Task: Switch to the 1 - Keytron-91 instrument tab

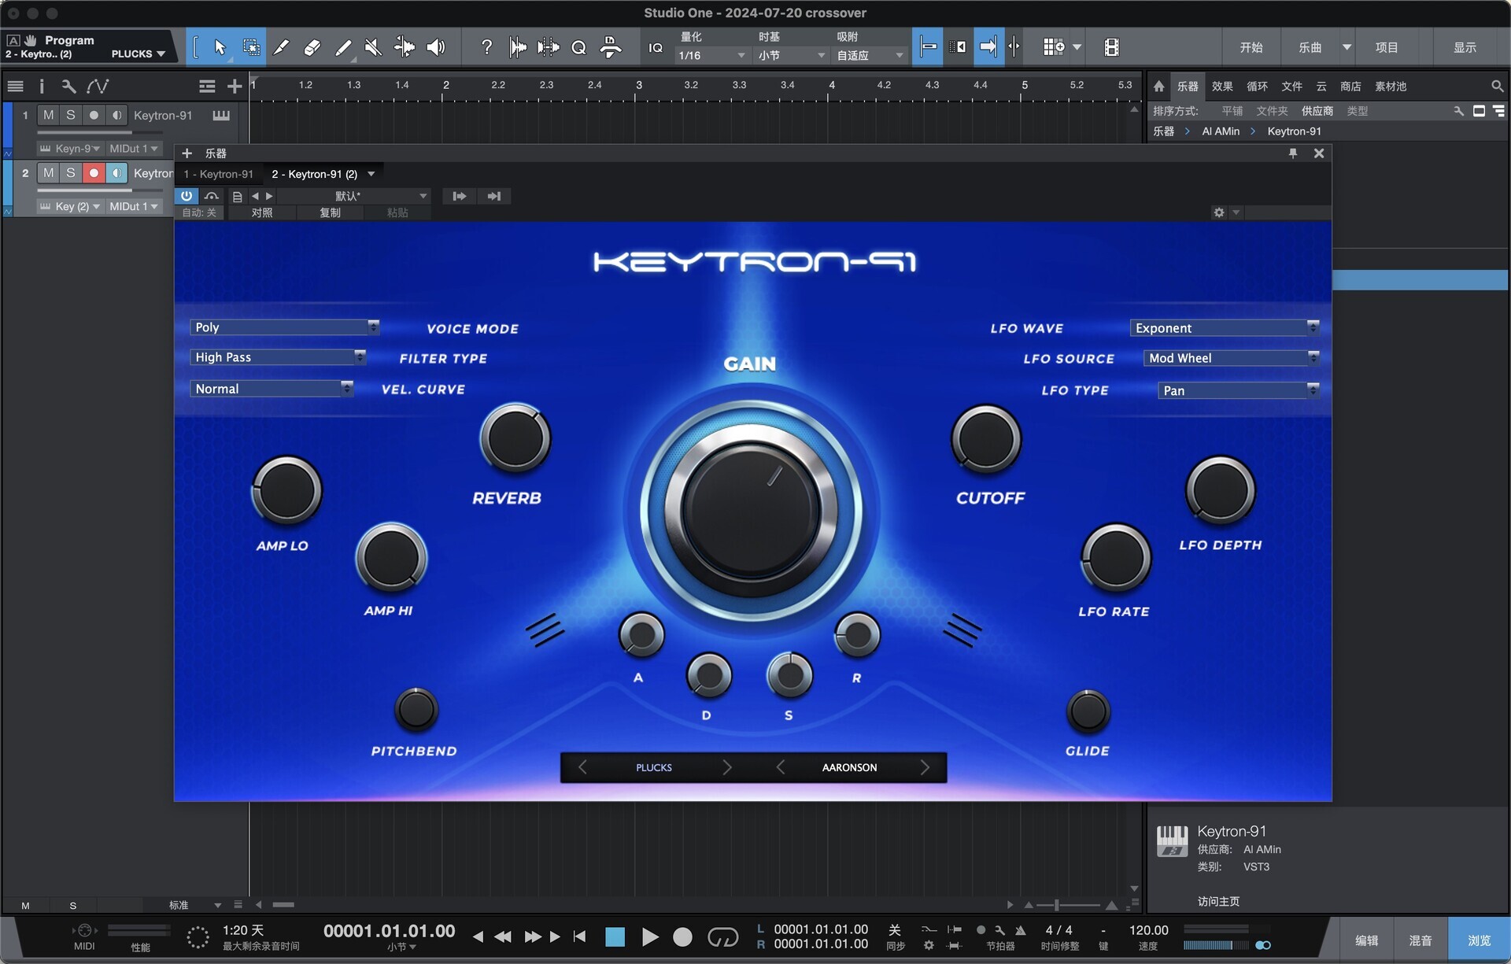Action: (x=219, y=174)
